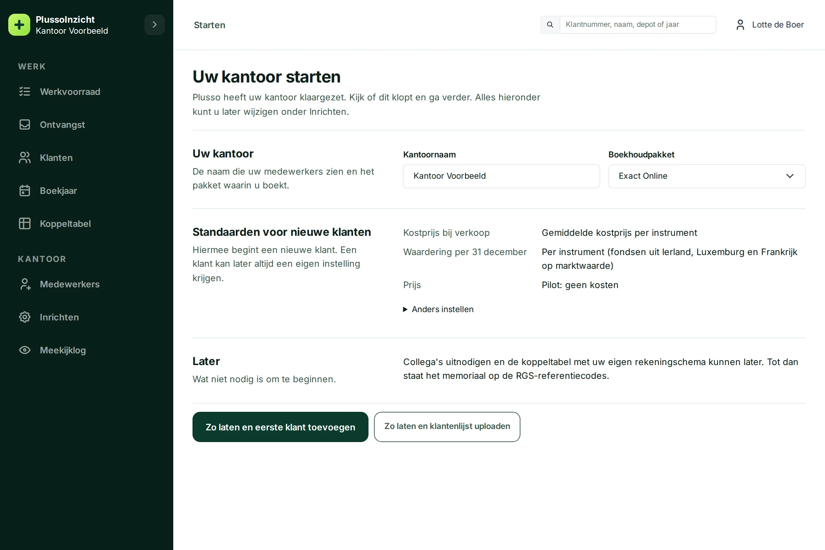Expand the Anders instellen disclosure

439,309
